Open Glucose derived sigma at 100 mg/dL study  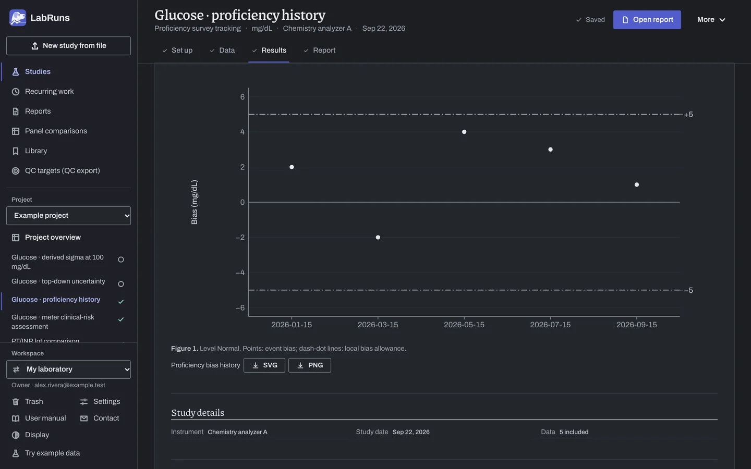(57, 262)
